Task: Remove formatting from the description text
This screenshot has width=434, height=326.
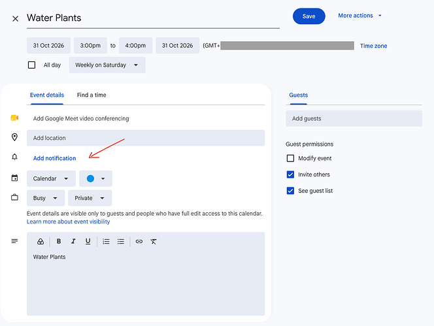Action: point(154,242)
